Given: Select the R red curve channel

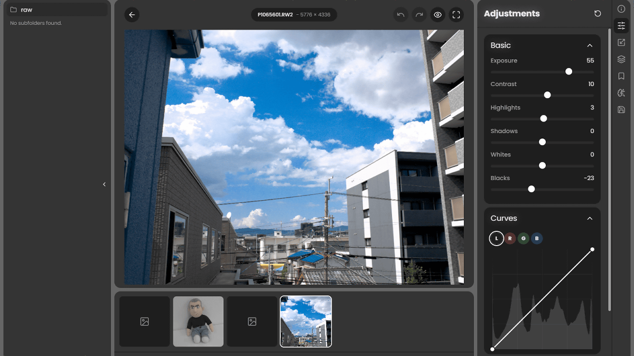Looking at the screenshot, I should click(510, 238).
